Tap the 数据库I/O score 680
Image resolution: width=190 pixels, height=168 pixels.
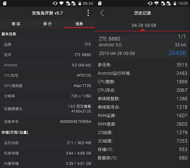pos(183,158)
